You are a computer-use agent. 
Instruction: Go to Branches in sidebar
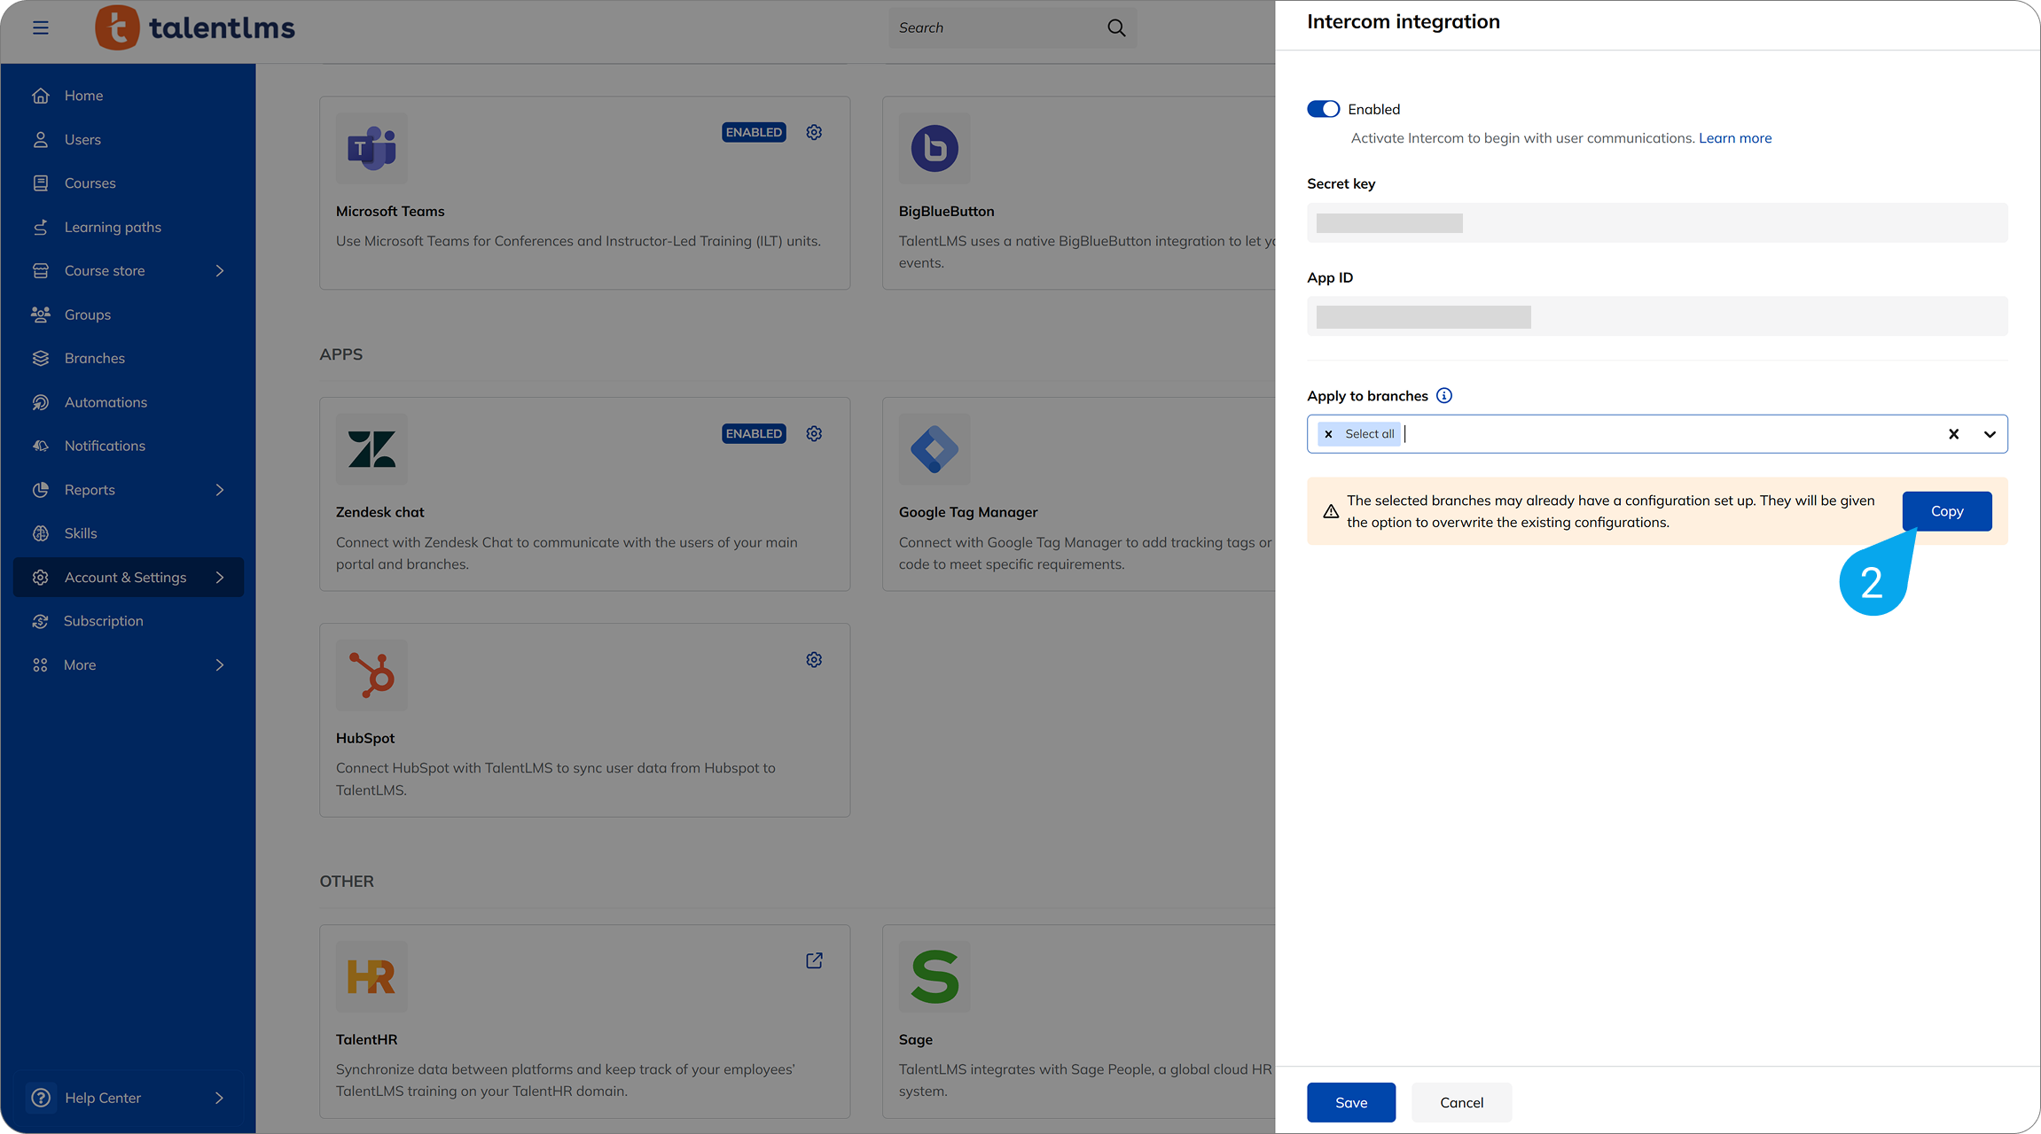tap(94, 358)
